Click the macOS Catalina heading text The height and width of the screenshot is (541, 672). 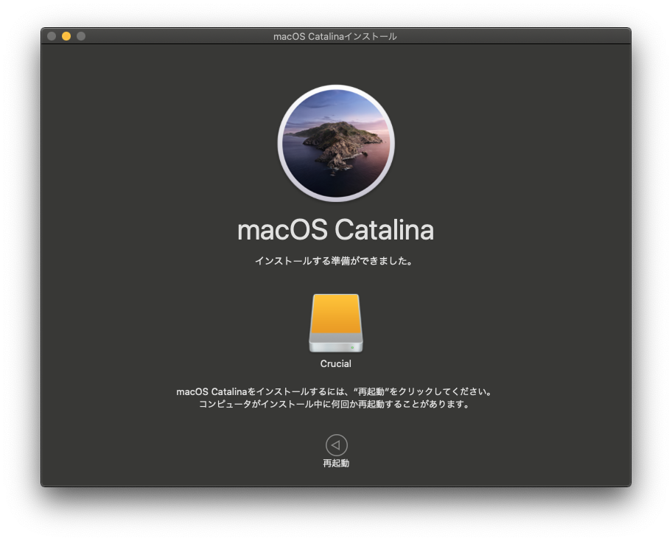click(335, 230)
